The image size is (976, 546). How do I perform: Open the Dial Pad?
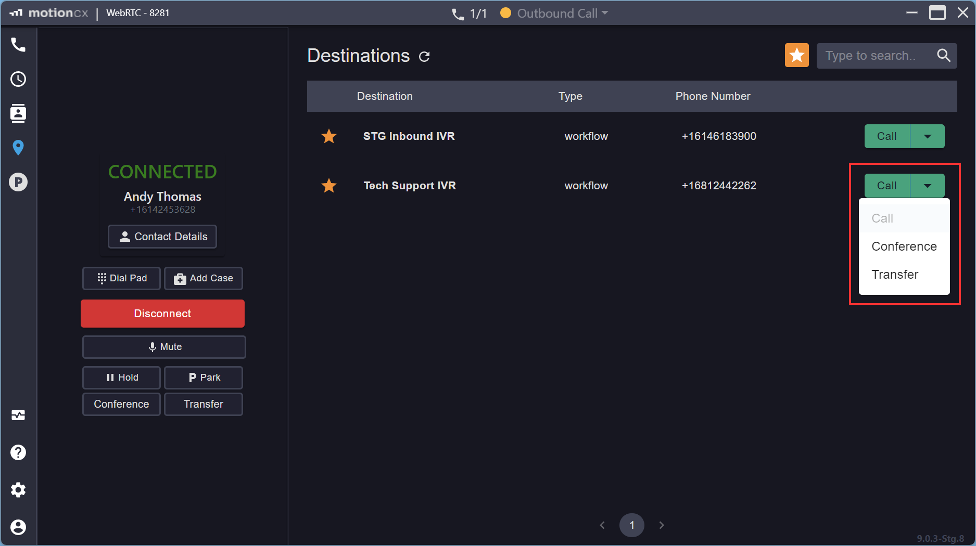pos(121,278)
